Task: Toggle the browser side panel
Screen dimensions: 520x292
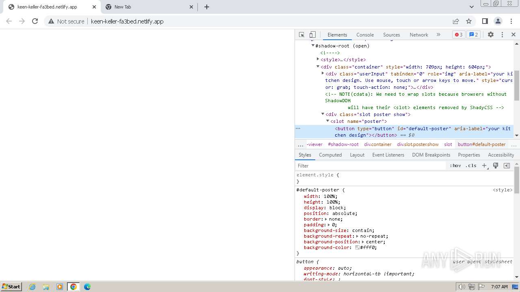Action: (x=485, y=21)
